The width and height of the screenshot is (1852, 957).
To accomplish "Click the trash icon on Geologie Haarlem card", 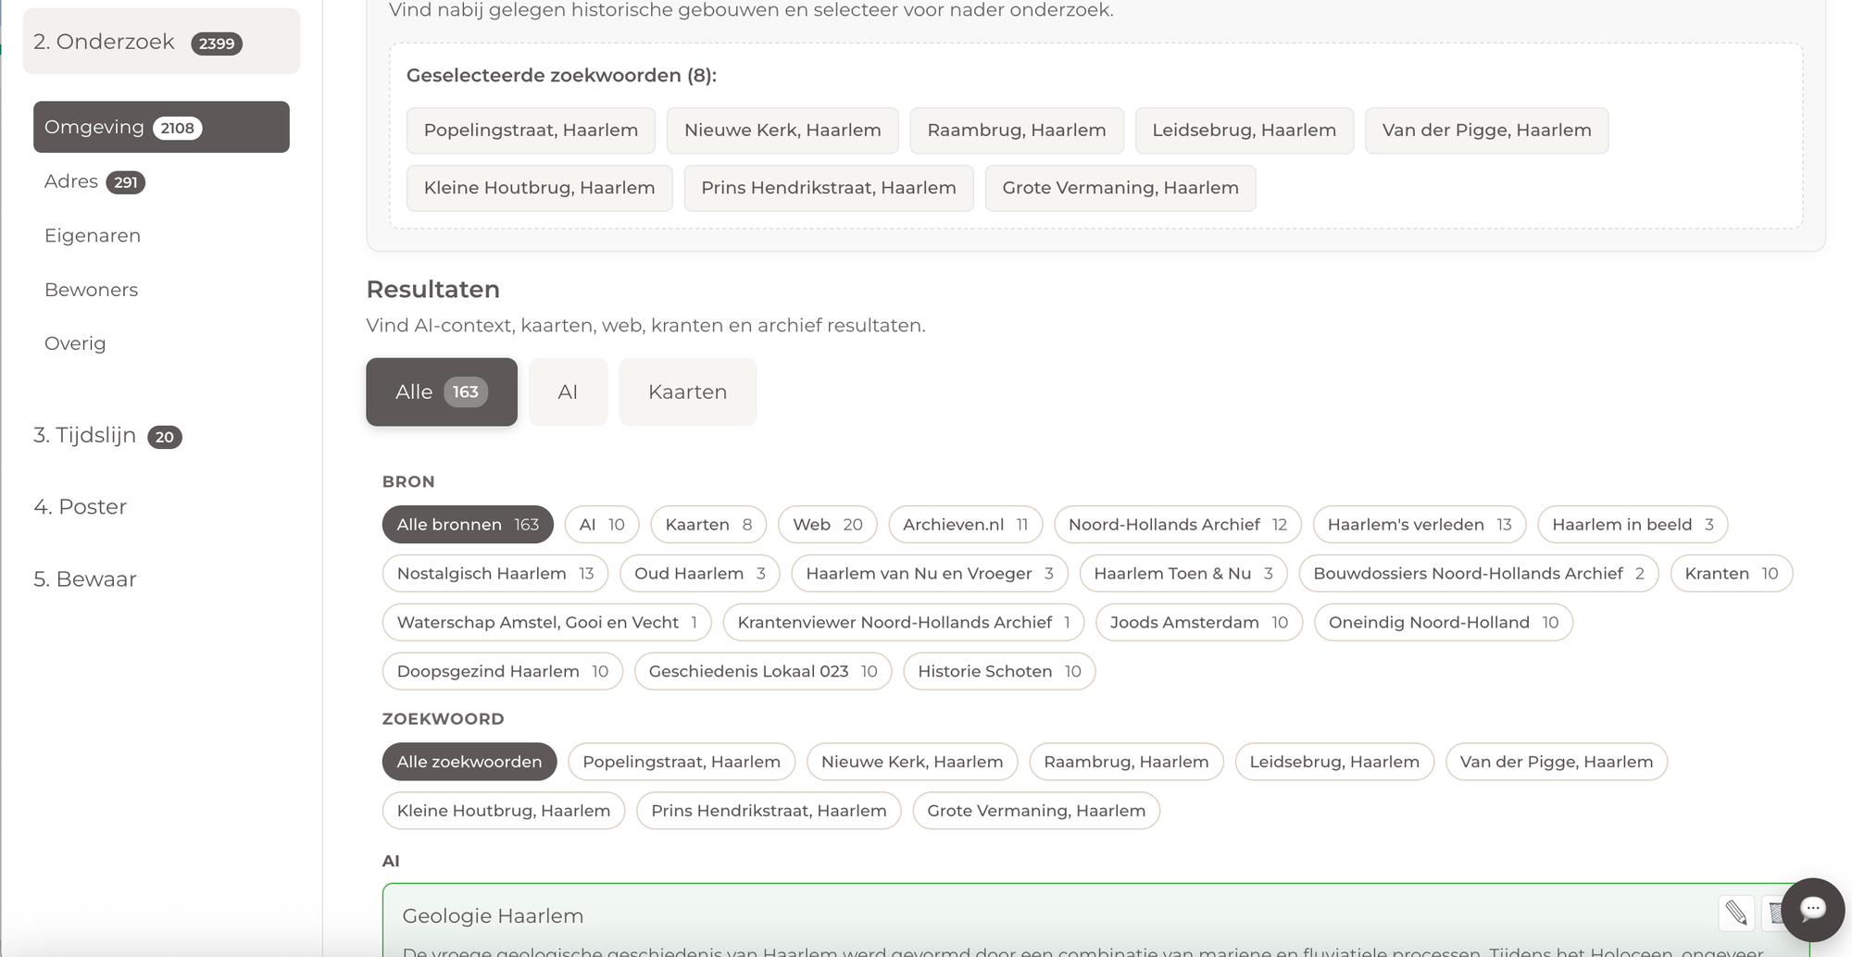I will [1773, 913].
